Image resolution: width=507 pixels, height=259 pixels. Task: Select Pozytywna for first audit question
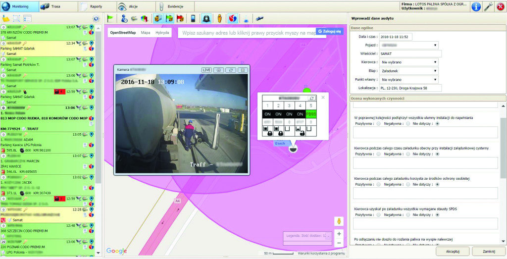pos(379,124)
